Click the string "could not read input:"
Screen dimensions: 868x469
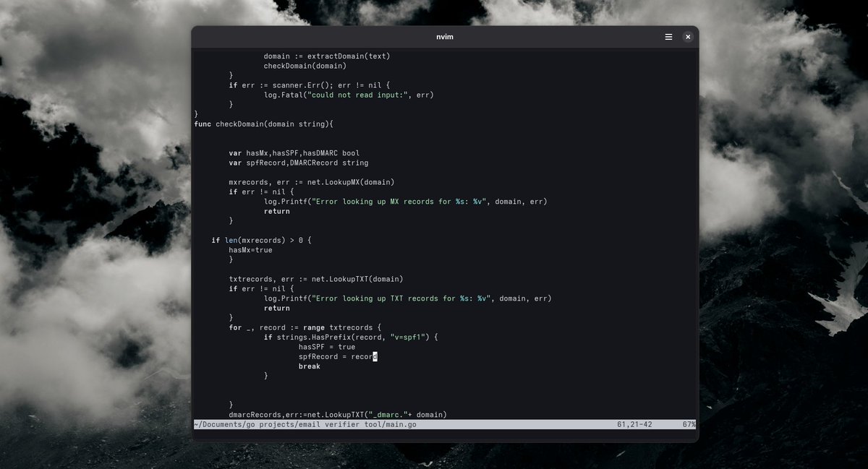pyautogui.click(x=356, y=95)
